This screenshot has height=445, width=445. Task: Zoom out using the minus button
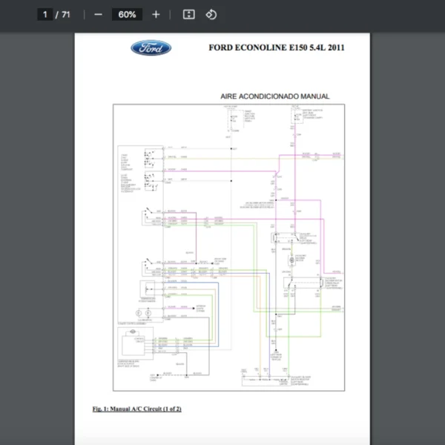pyautogui.click(x=98, y=14)
